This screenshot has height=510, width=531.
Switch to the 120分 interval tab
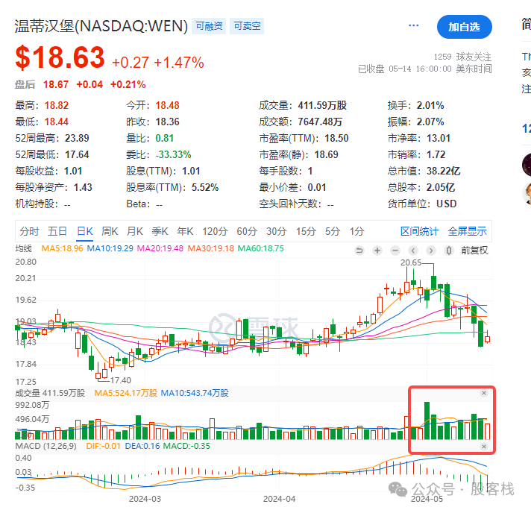(215, 231)
